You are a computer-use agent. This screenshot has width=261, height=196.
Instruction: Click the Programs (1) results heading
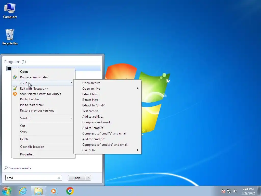pos(15,62)
